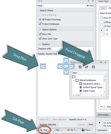The image size is (111, 134).
Task: Click the Find text input field
Action: coord(65,6)
